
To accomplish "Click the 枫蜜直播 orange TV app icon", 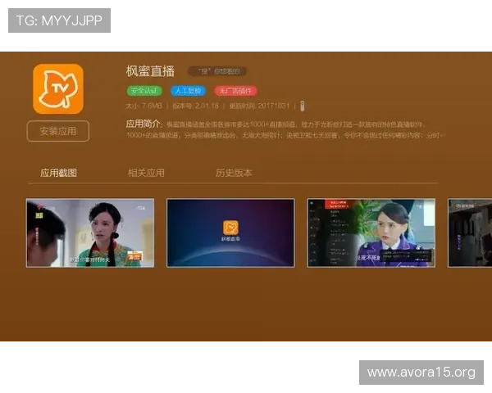I will (58, 89).
